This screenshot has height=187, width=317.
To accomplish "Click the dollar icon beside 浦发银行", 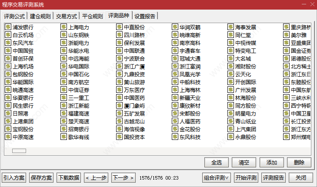I will click(8, 27).
